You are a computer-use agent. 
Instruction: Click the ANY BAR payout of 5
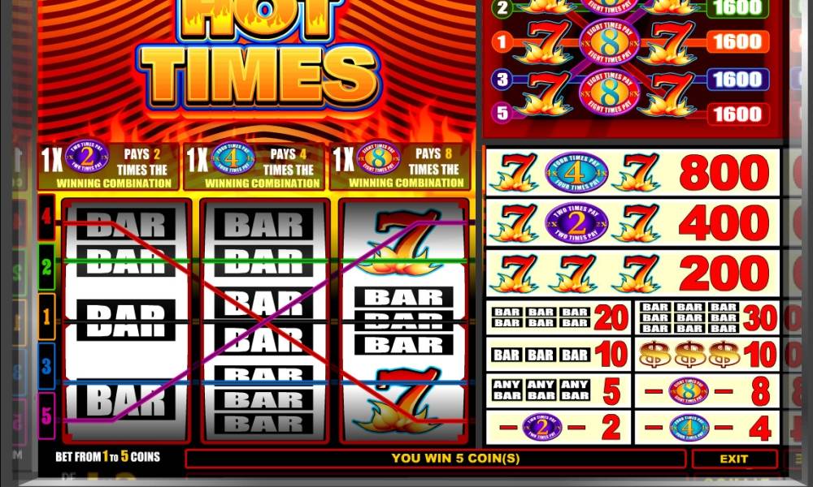click(559, 390)
